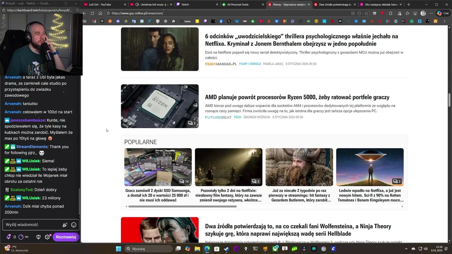
Task: Open Gerard Butler fantasy popular article
Action: tap(299, 175)
